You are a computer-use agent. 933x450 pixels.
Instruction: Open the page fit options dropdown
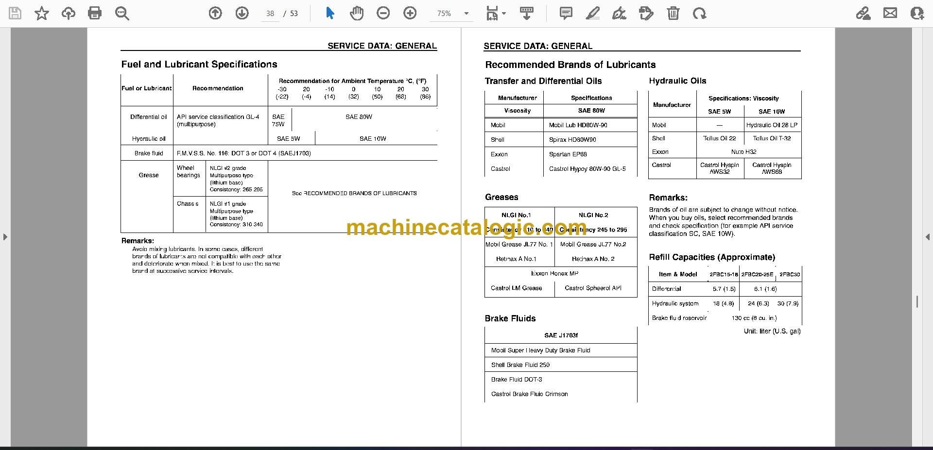point(496,14)
